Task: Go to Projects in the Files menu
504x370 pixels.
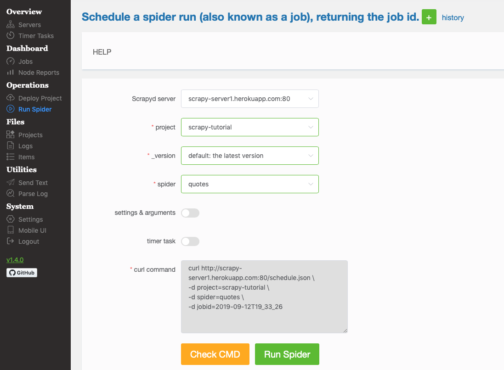Action: [30, 135]
